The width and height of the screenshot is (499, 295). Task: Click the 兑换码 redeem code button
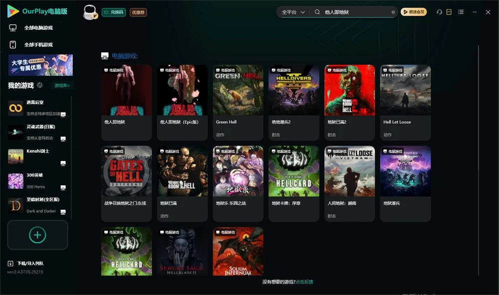tap(114, 12)
